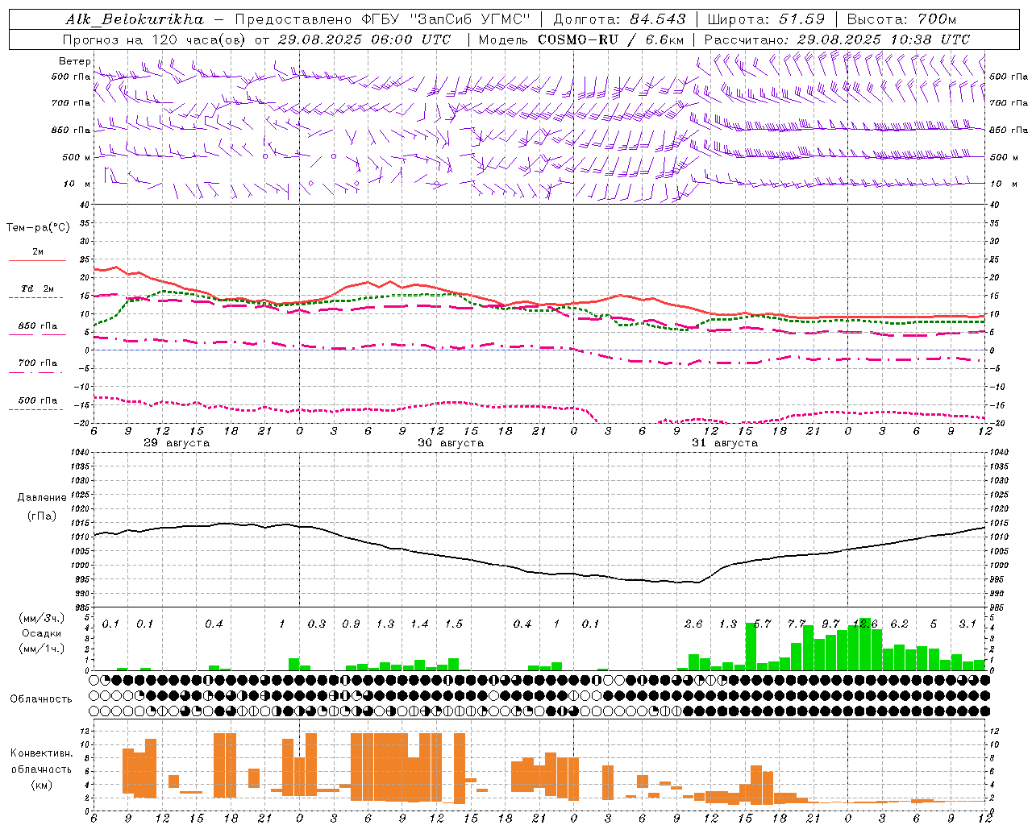Select the Тем-ра(°C) temperature label
Image resolution: width=1032 pixels, height=825 pixels.
pos(39,228)
